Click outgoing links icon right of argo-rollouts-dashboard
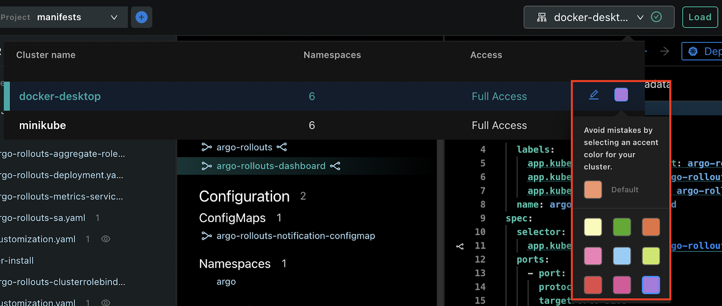The width and height of the screenshot is (722, 306). tap(335, 166)
